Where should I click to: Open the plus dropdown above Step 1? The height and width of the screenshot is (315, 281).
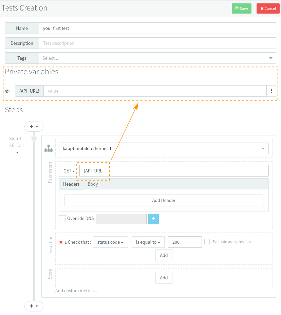tap(34, 126)
